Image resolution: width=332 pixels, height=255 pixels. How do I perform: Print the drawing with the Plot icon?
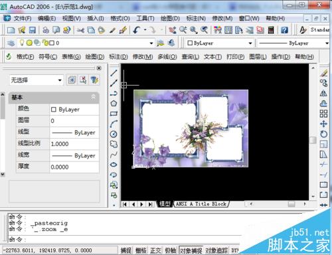click(46, 30)
